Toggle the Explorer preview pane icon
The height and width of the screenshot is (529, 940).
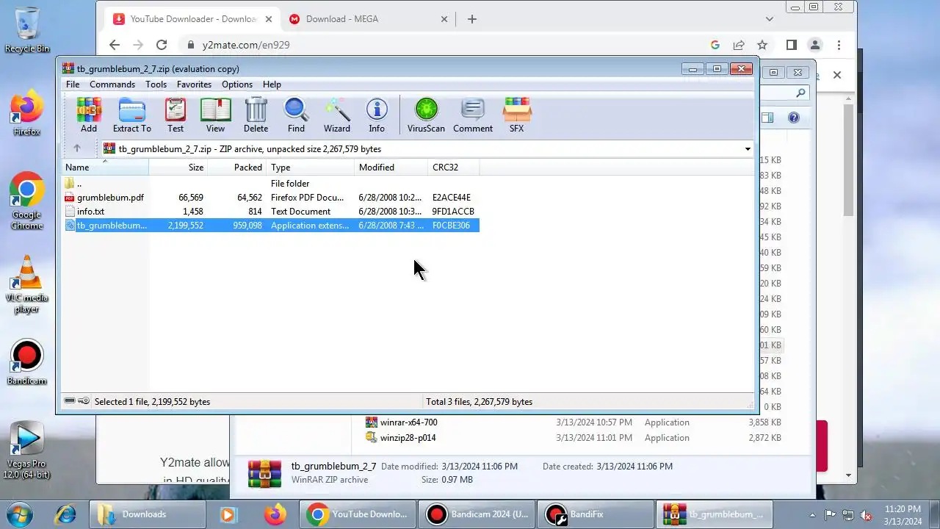coord(767,118)
